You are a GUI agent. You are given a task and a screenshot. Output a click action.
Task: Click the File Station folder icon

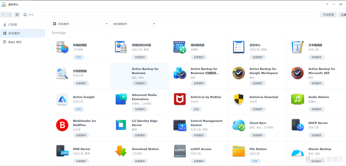tap(239, 151)
